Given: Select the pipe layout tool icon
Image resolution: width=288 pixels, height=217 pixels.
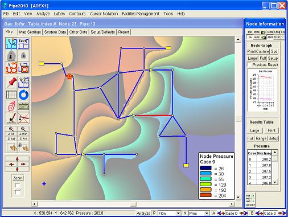Looking at the screenshot, I should point(11,43).
